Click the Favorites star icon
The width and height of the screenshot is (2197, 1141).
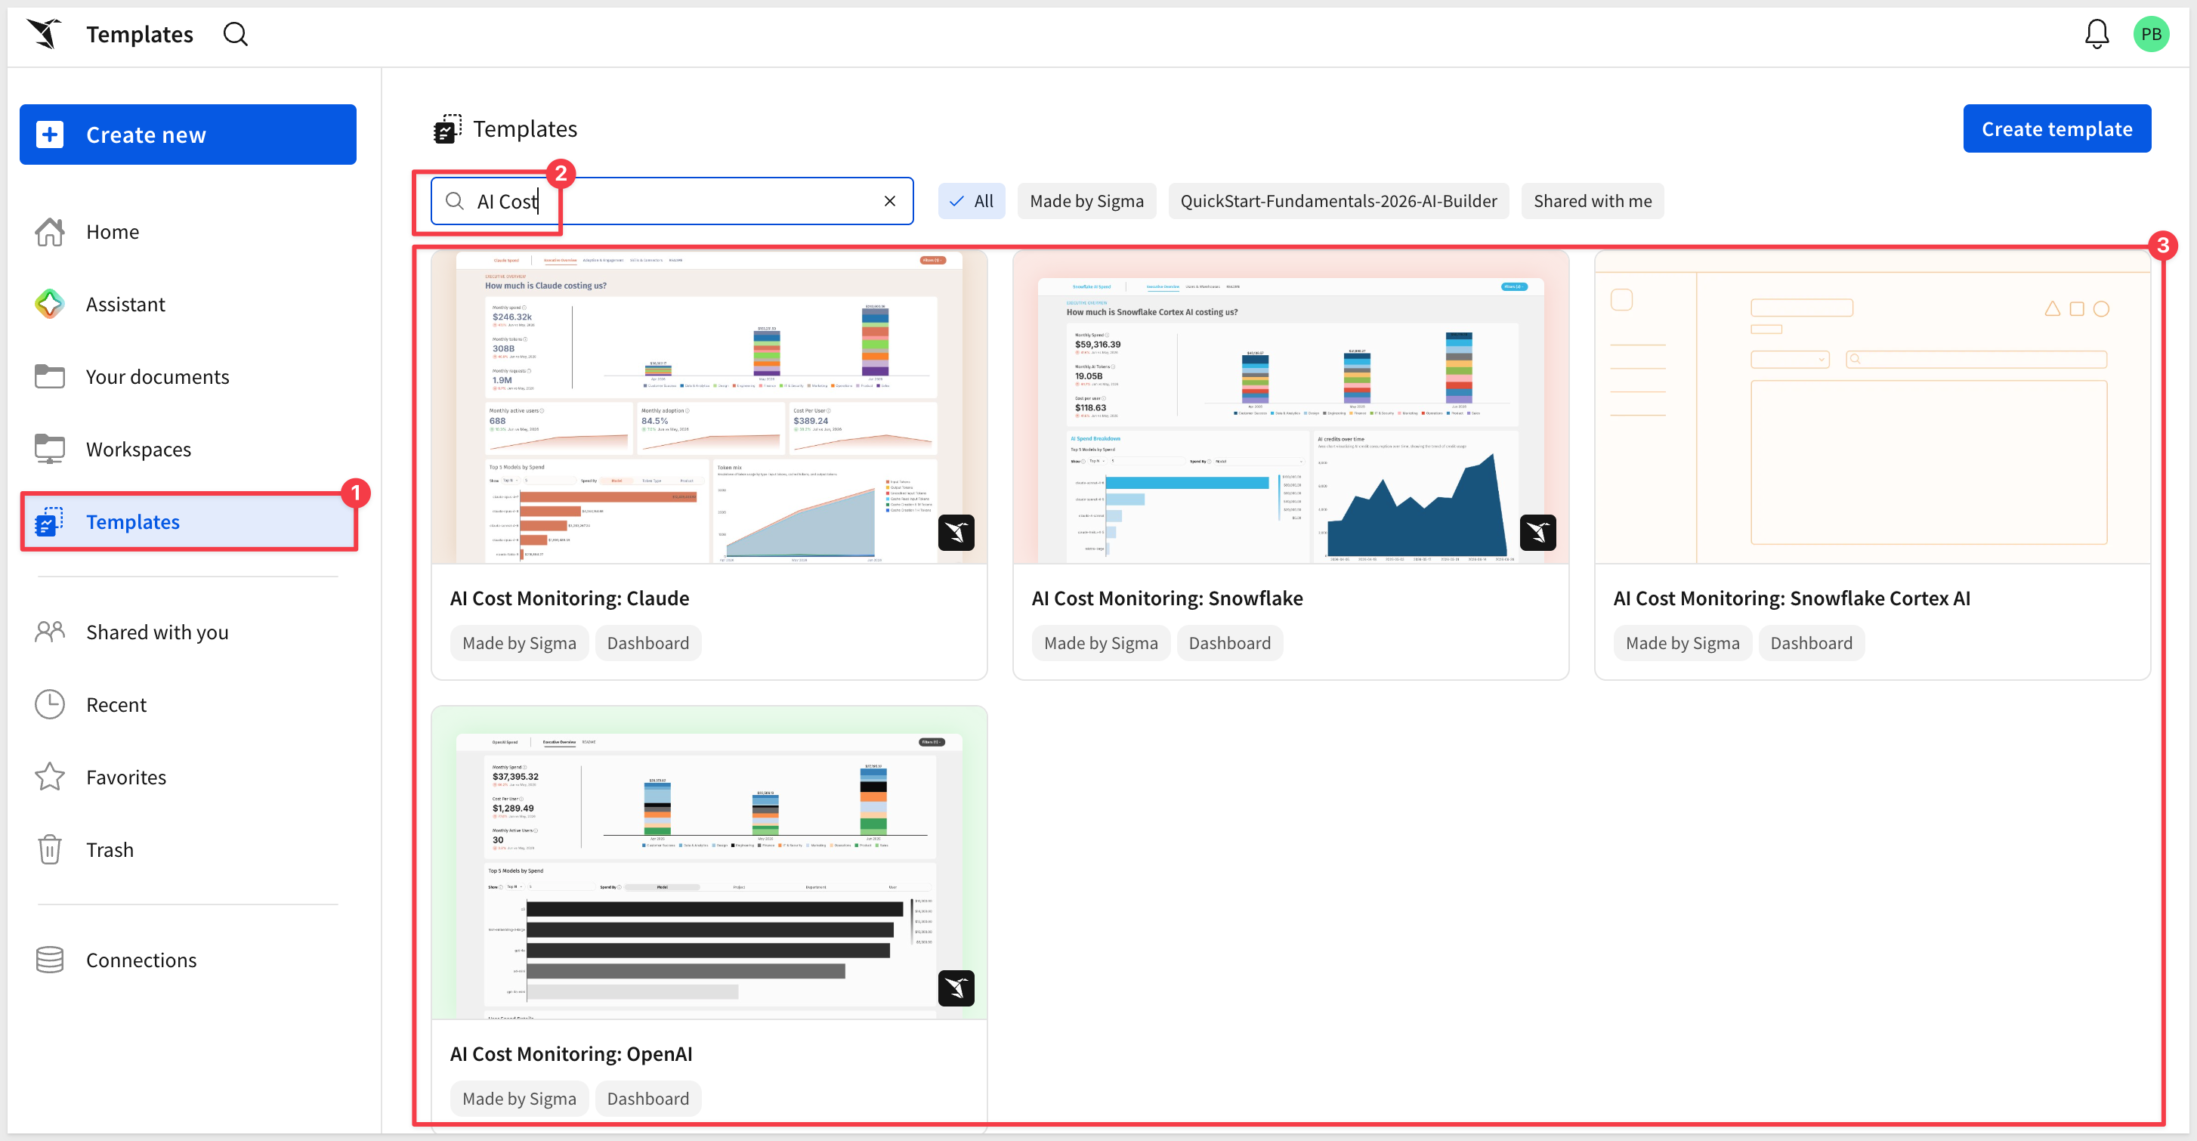(x=49, y=777)
